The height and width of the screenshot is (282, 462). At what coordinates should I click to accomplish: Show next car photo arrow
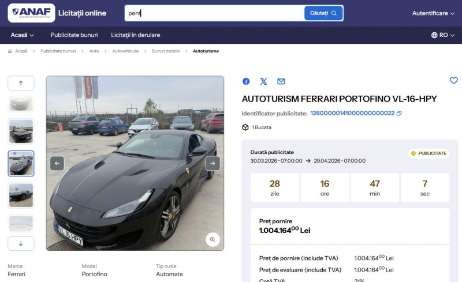(213, 163)
